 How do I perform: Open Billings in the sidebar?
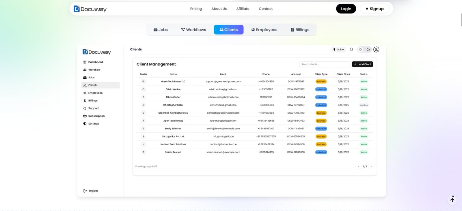(100, 101)
